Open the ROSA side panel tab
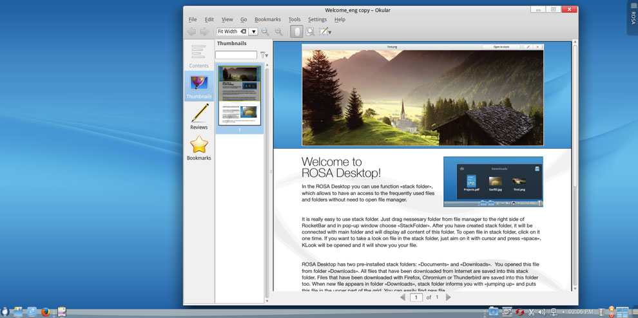The image size is (638, 318). coord(633,17)
